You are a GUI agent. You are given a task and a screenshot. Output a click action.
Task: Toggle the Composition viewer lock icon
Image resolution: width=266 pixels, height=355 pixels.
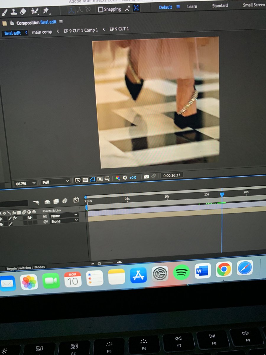pyautogui.click(x=12, y=23)
